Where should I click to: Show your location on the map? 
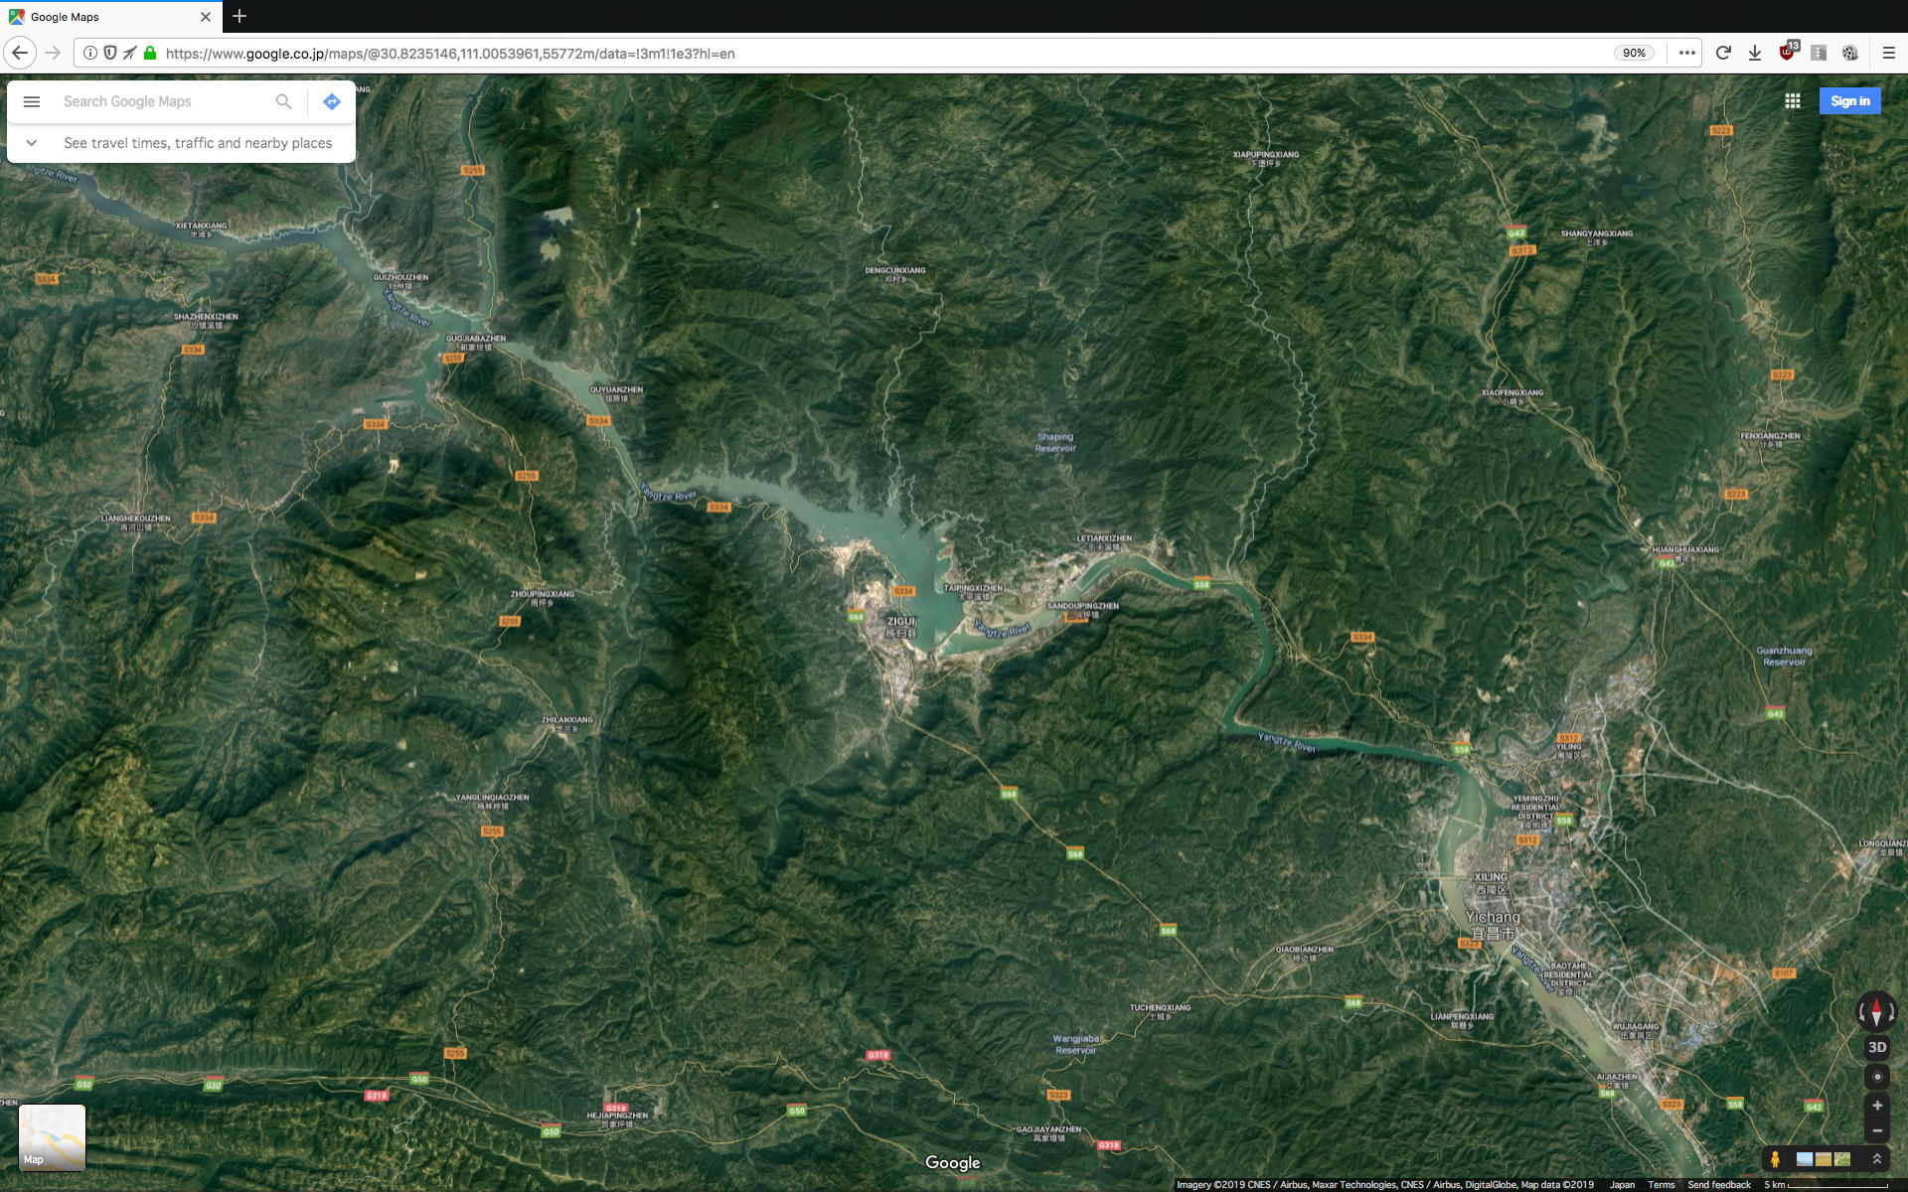[1876, 1077]
